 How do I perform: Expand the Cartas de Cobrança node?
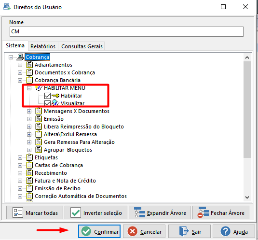pyautogui.click(x=20, y=165)
